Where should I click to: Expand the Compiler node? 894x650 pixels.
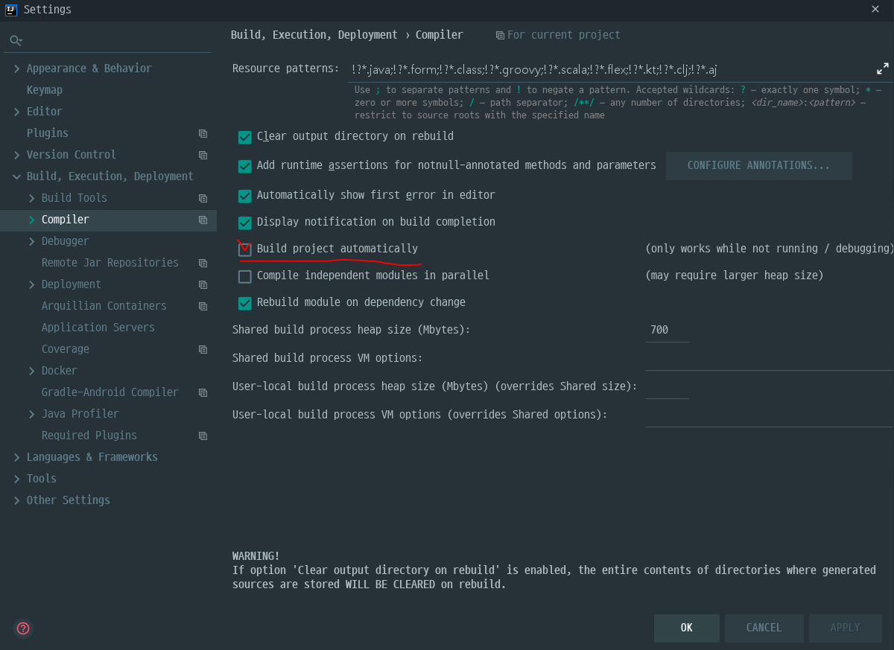(x=31, y=220)
